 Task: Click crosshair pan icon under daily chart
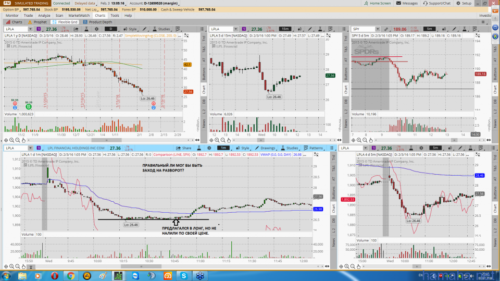point(6,140)
